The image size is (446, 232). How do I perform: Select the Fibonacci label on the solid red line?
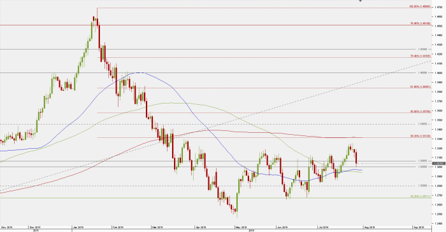[x=421, y=24]
